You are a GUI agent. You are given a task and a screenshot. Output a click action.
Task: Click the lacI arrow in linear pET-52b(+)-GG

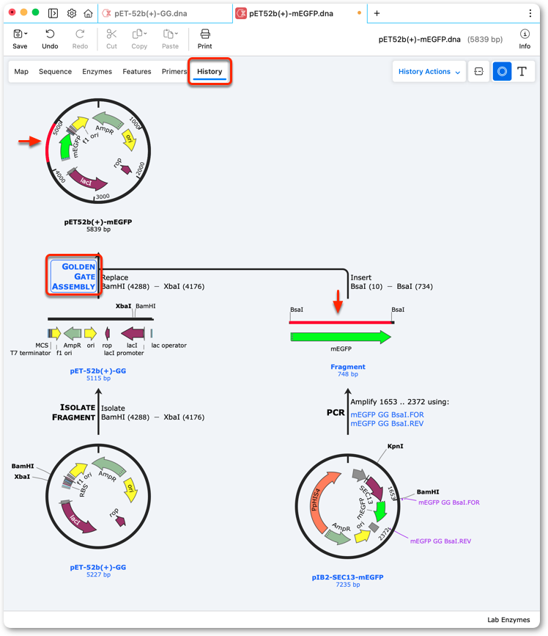[133, 334]
